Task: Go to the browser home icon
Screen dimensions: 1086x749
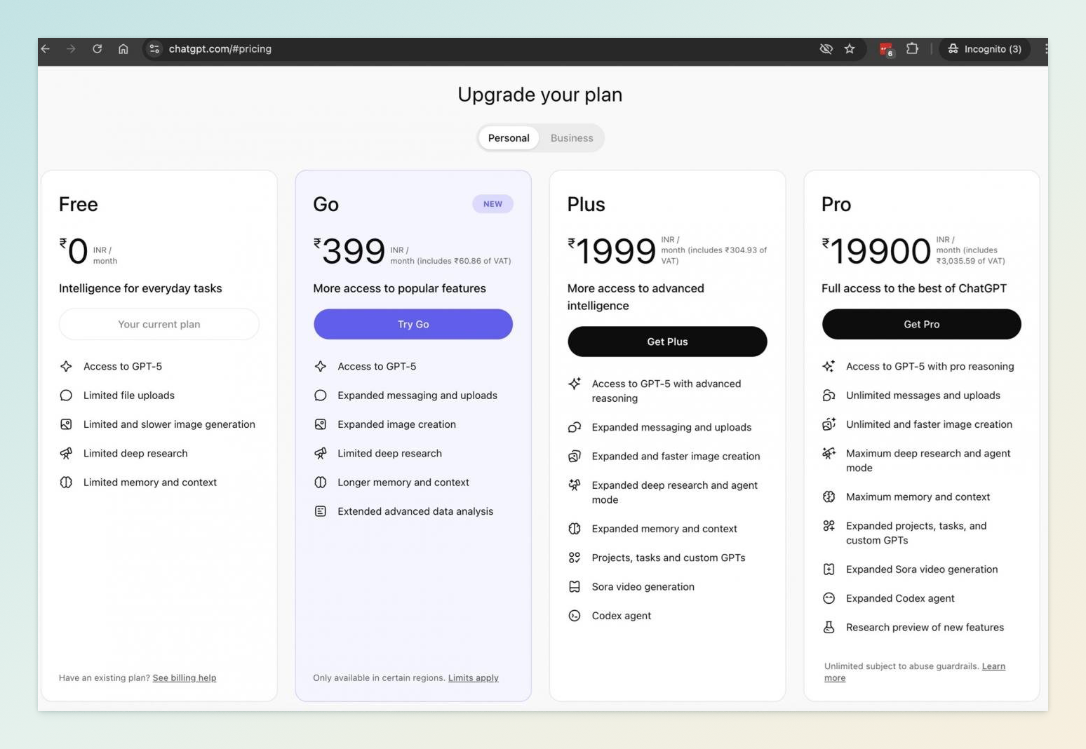Action: pos(123,49)
